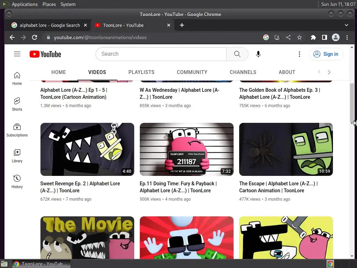Image resolution: width=357 pixels, height=268 pixels.
Task: Open The Golden Book of Alphabets Ep. 3
Action: pos(280,94)
